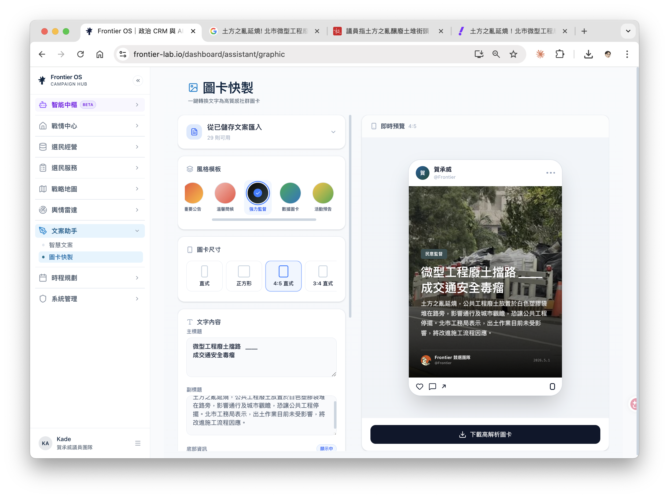Select the 3:4 直式 card size
The width and height of the screenshot is (669, 498).
322,276
